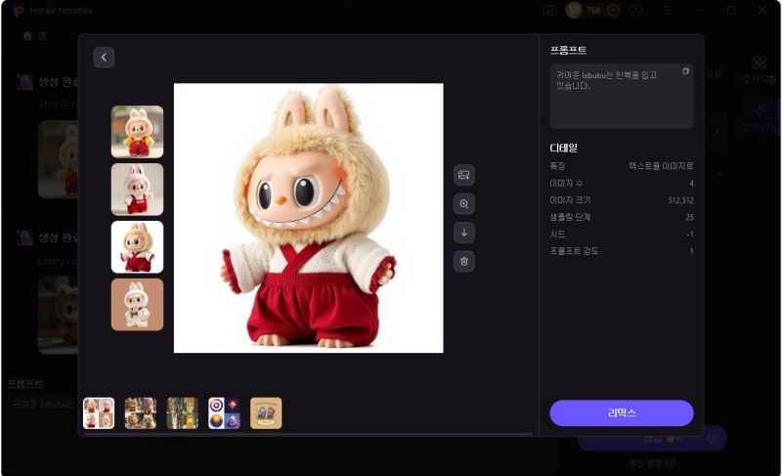Image resolution: width=782 pixels, height=476 pixels.
Task: Click the 샘플링 단계 label
Action: pos(570,217)
